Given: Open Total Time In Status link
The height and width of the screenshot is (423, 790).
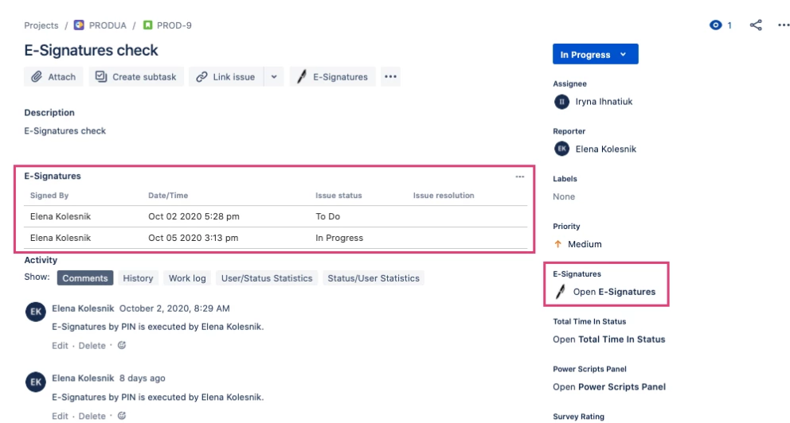Looking at the screenshot, I should coord(609,340).
